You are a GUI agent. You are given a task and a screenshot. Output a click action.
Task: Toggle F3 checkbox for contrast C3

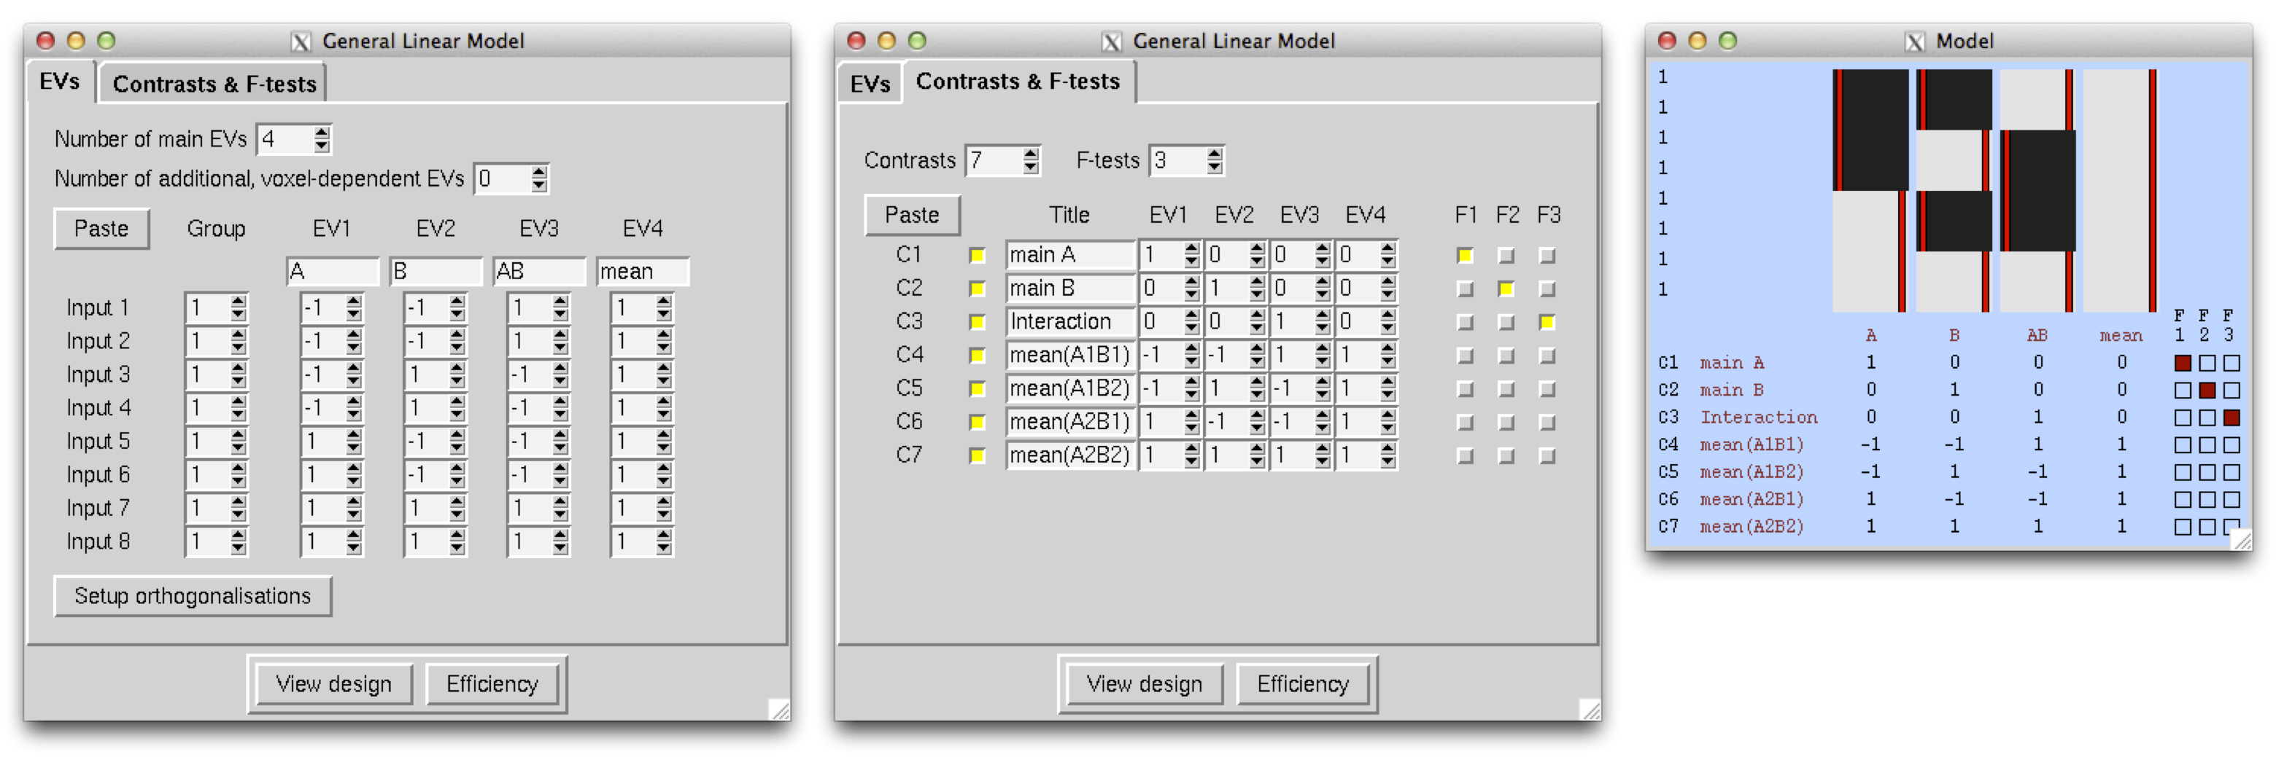coord(1547,323)
